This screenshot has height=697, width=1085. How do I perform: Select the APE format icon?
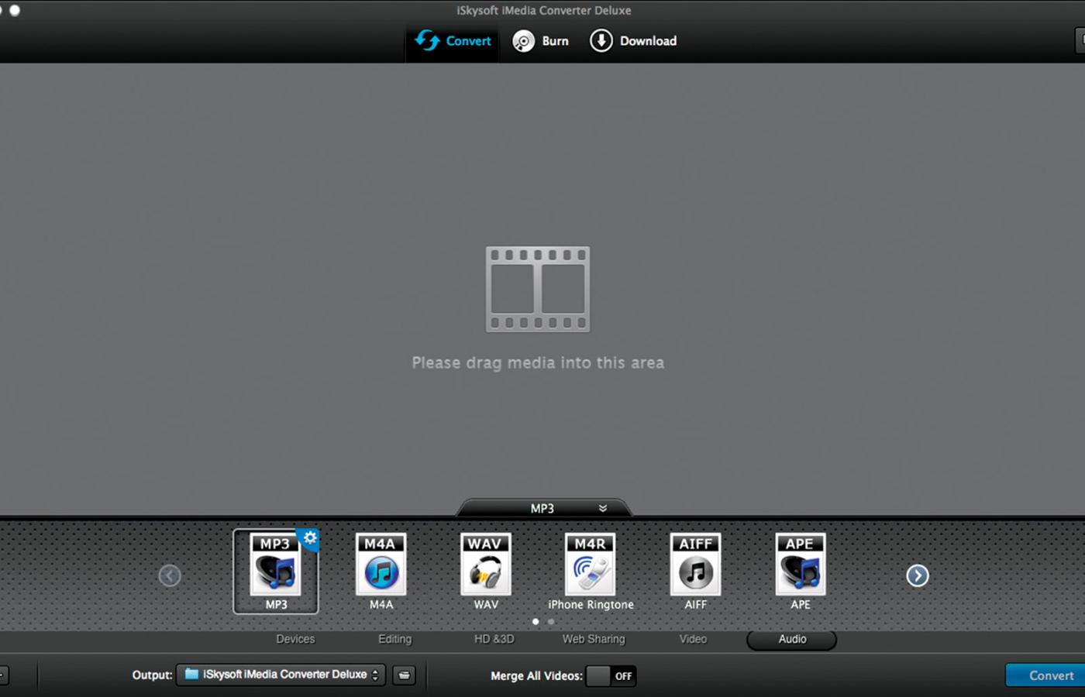coord(800,569)
